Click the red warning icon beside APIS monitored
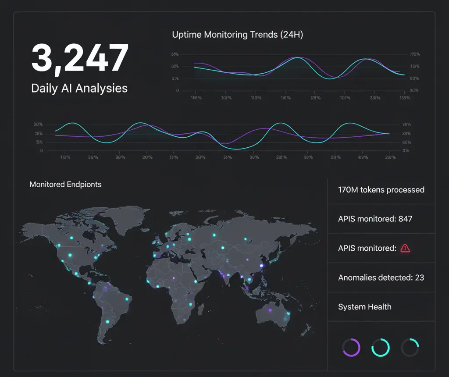The height and width of the screenshot is (377, 449). 406,248
